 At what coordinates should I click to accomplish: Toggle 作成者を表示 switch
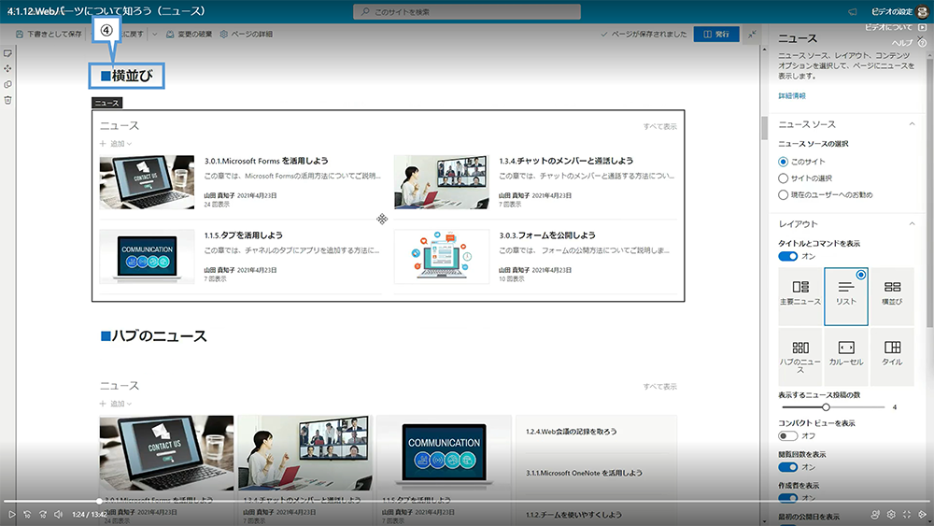pos(788,497)
